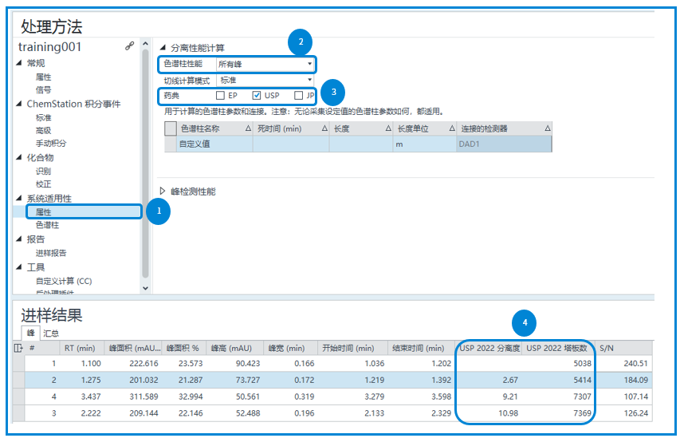Click the 峰面积 % column header
Image resolution: width=680 pixels, height=438 pixels.
point(184,348)
